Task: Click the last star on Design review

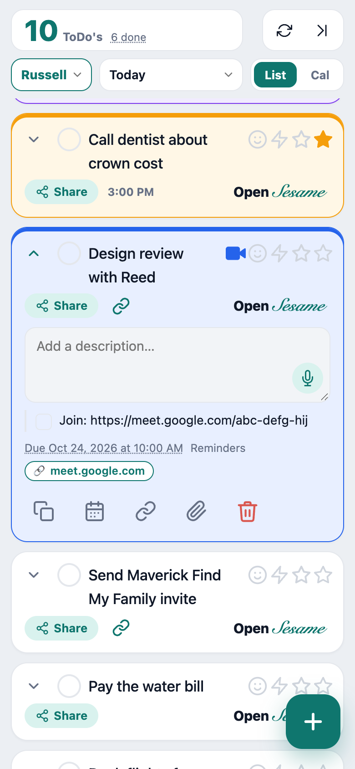Action: coord(323,253)
